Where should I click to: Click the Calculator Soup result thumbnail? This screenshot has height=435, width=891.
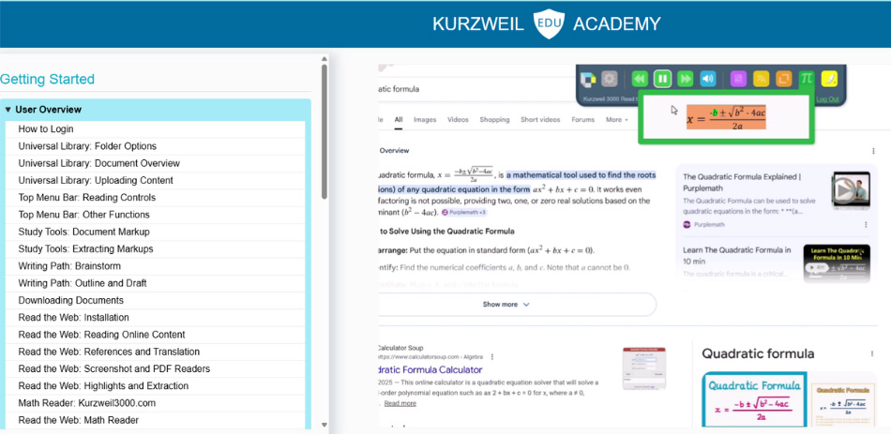point(643,368)
